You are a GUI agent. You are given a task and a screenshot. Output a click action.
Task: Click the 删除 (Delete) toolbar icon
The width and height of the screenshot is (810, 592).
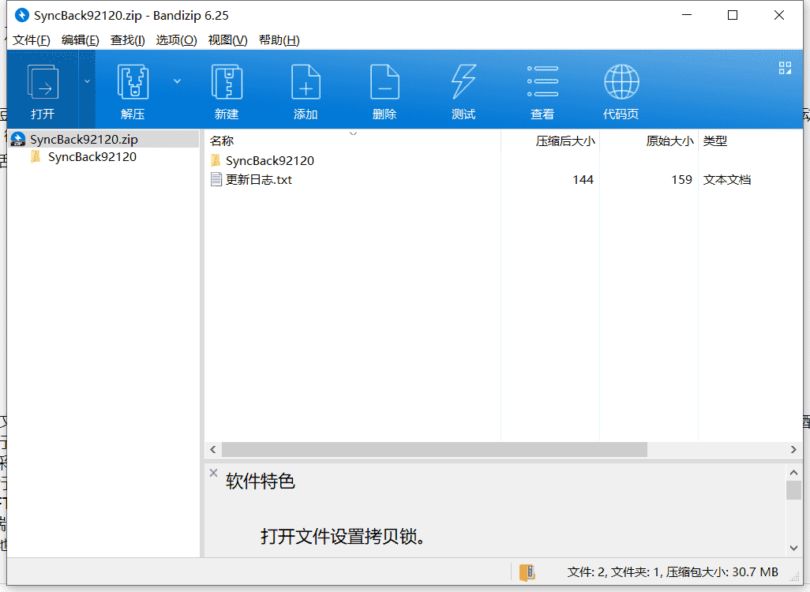click(384, 81)
